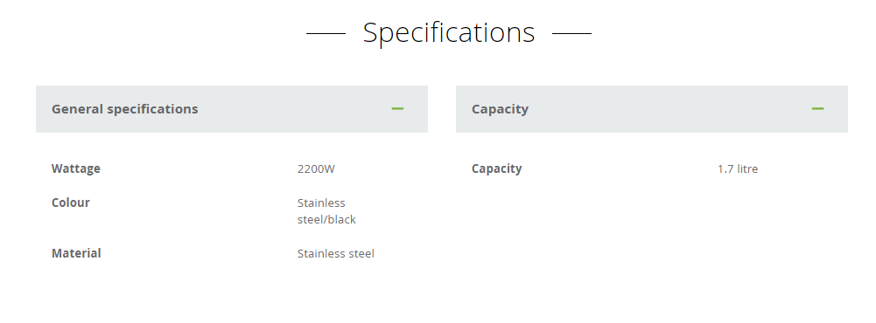Screen dimensions: 876x323
Task: Click 'steel/black' in the Colour value
Action: click(326, 219)
